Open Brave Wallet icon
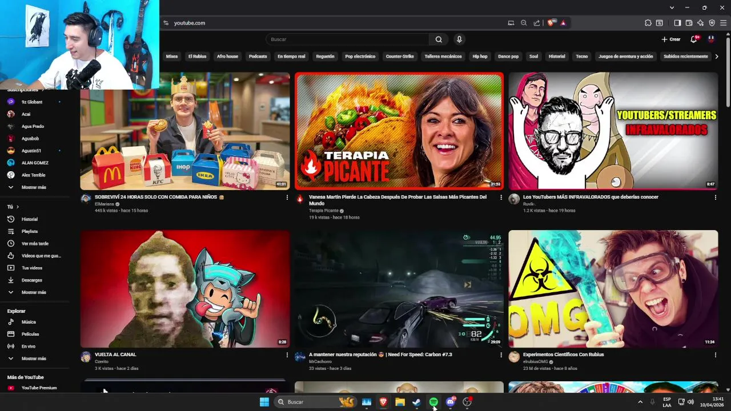Image resolution: width=731 pixels, height=411 pixels. pyautogui.click(x=689, y=23)
